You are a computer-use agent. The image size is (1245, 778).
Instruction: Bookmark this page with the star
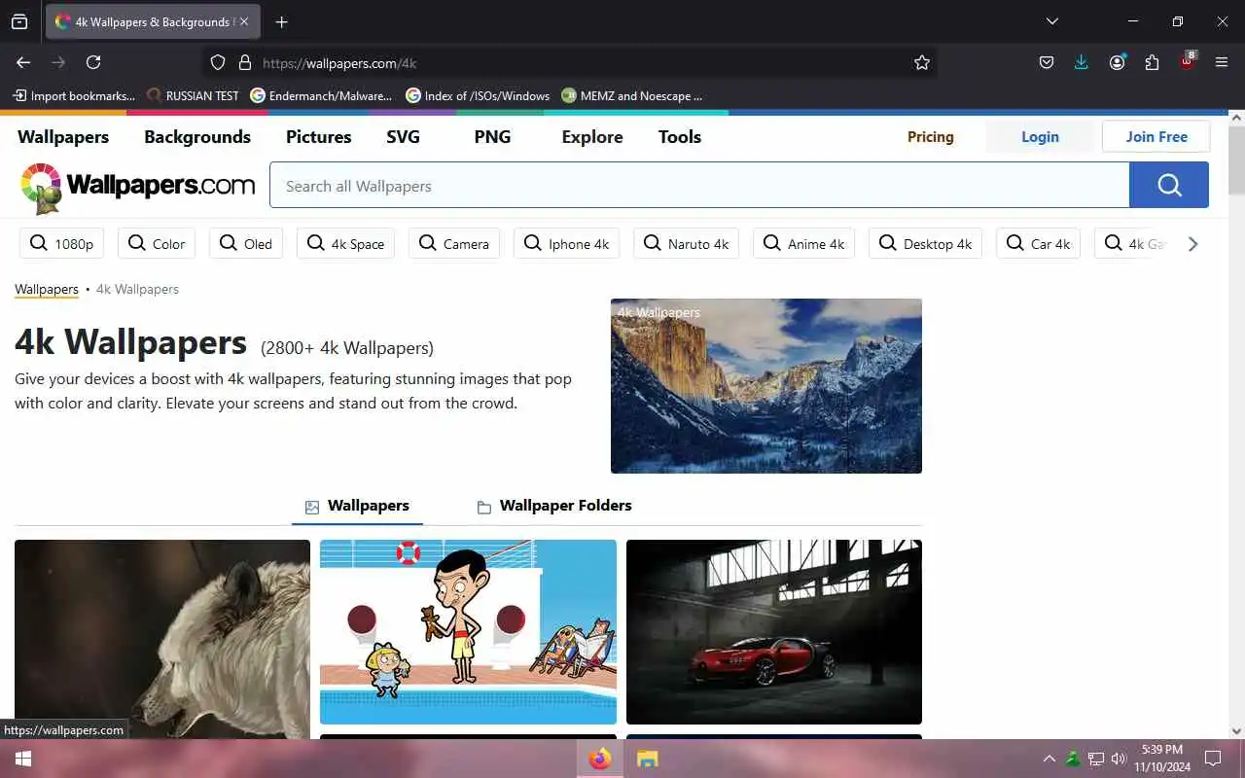(x=922, y=62)
